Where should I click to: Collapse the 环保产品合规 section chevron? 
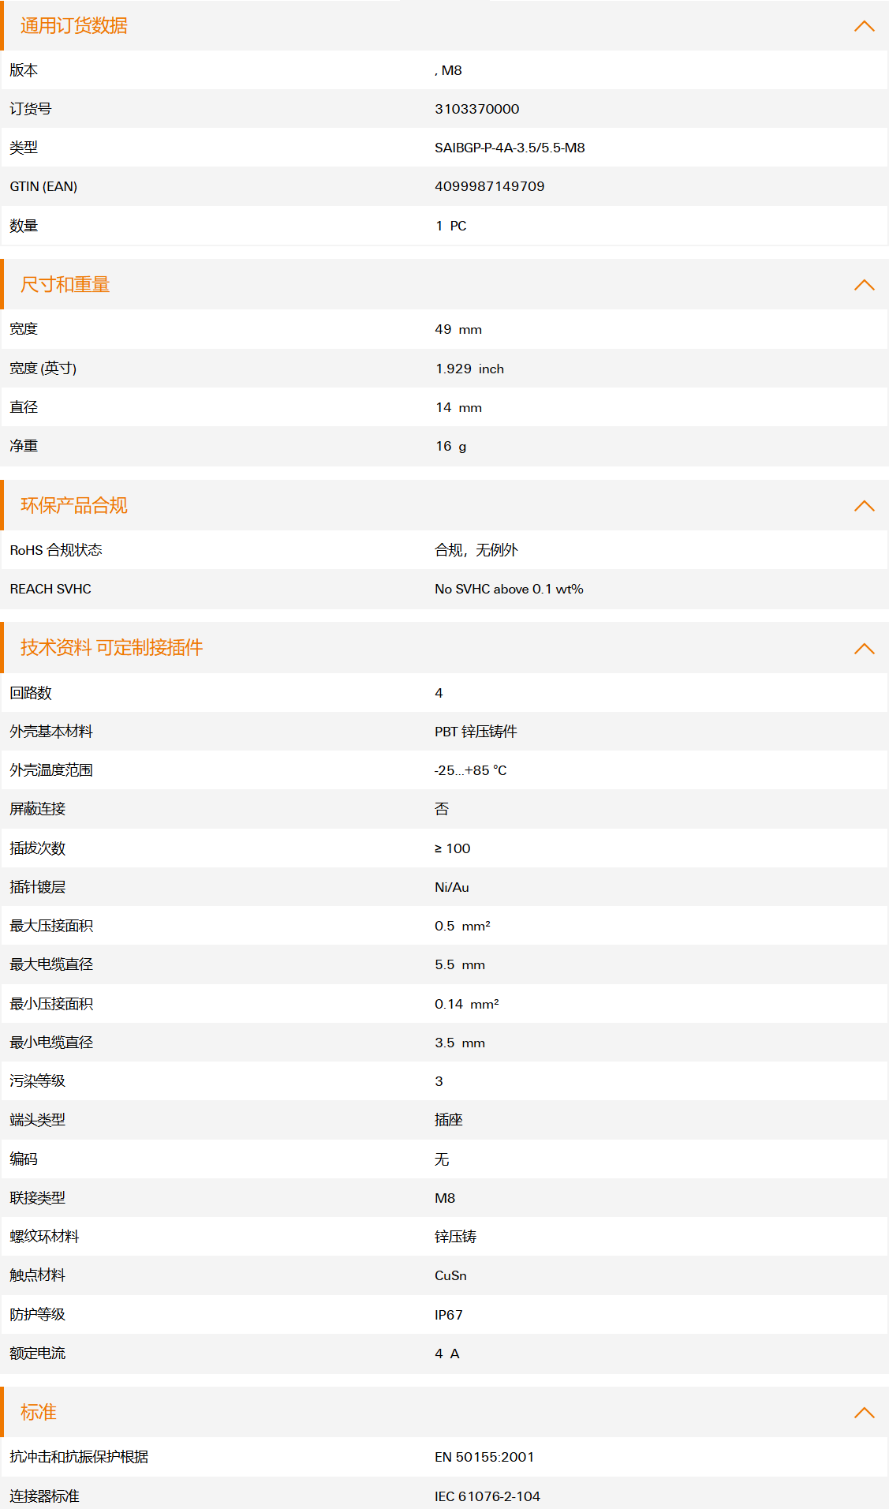pyautogui.click(x=865, y=506)
